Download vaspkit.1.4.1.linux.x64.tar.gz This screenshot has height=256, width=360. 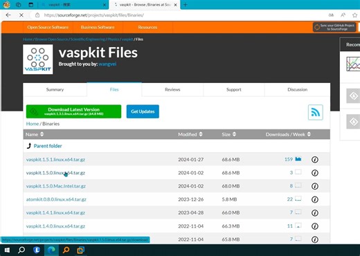pos(55,212)
